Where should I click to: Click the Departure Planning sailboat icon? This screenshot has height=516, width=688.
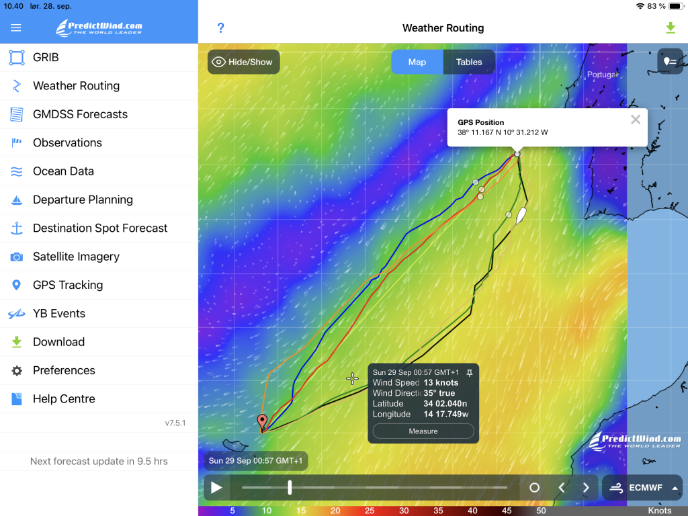coord(17,200)
